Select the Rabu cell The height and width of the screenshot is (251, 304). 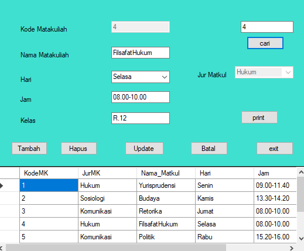click(224, 237)
